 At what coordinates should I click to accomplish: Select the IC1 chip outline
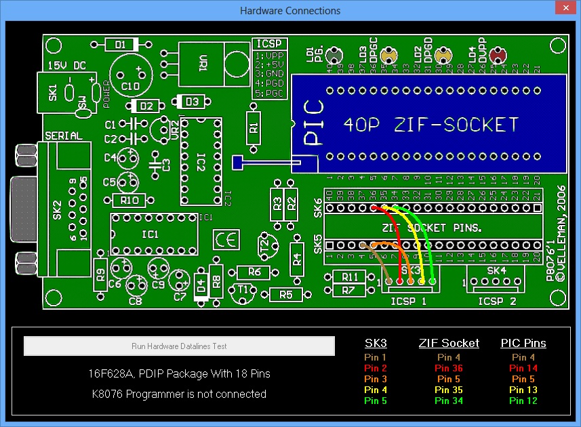(154, 235)
